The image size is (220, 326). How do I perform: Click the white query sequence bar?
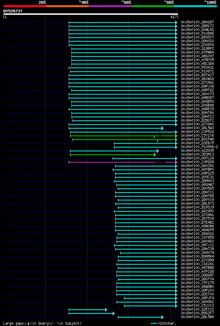coord(90,14)
